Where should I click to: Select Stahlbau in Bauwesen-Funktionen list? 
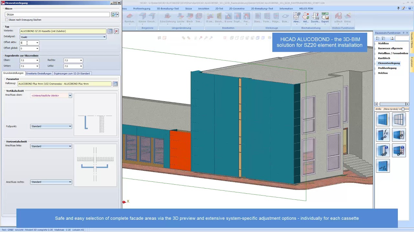[383, 43]
